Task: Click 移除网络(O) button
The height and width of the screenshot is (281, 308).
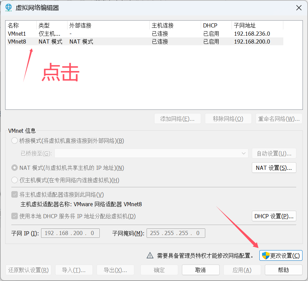Action: pyautogui.click(x=228, y=119)
